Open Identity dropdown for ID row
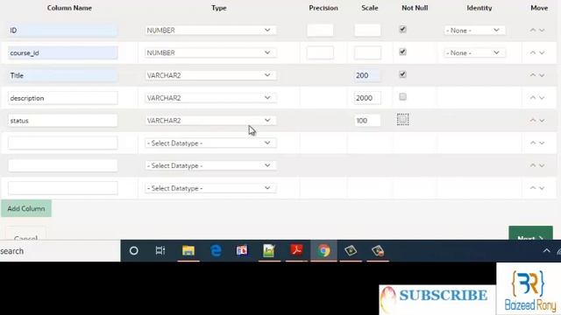 [474, 31]
